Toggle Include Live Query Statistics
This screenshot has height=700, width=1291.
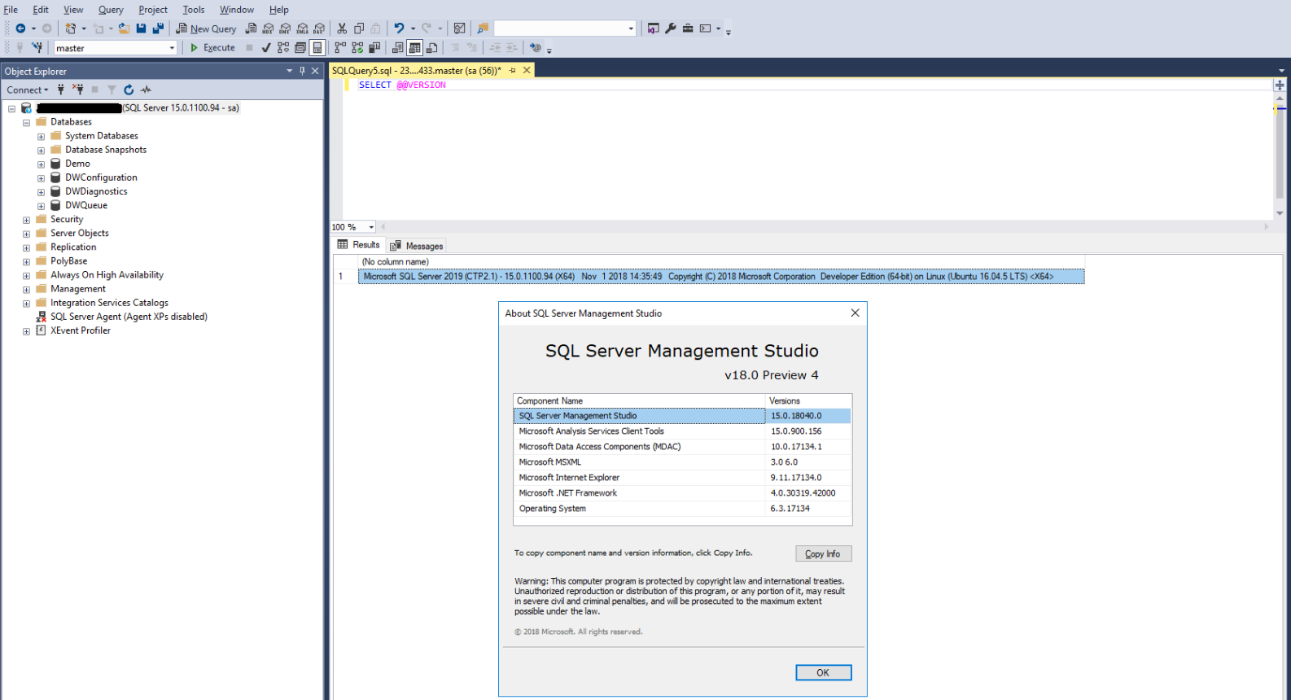coord(357,48)
